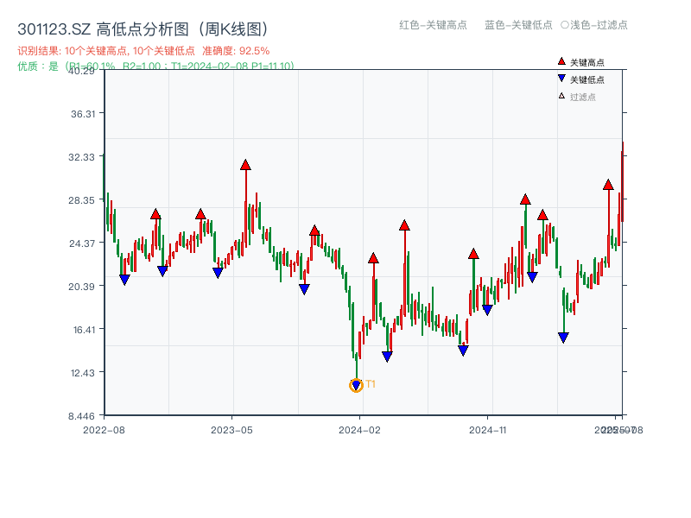The height and width of the screenshot is (518, 691).
Task: Click the 16.41 y-axis label
Action: (x=84, y=330)
